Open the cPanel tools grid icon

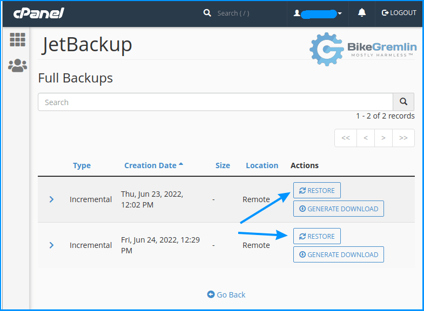pos(18,40)
